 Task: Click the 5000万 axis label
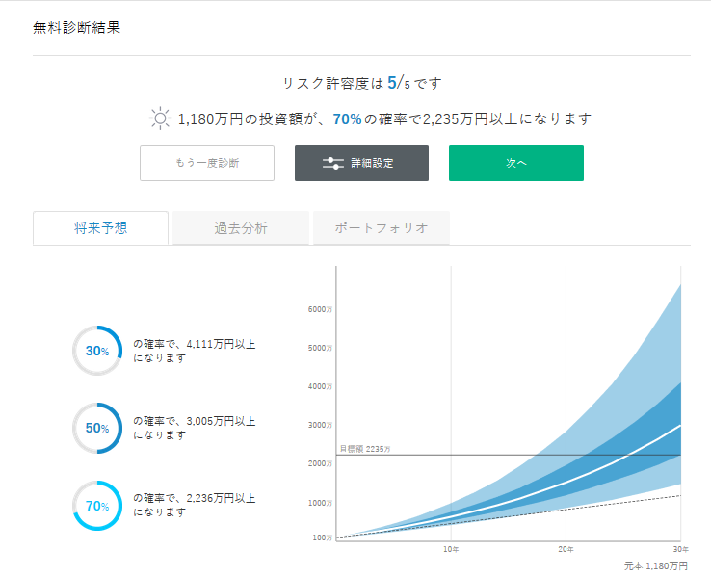point(320,348)
